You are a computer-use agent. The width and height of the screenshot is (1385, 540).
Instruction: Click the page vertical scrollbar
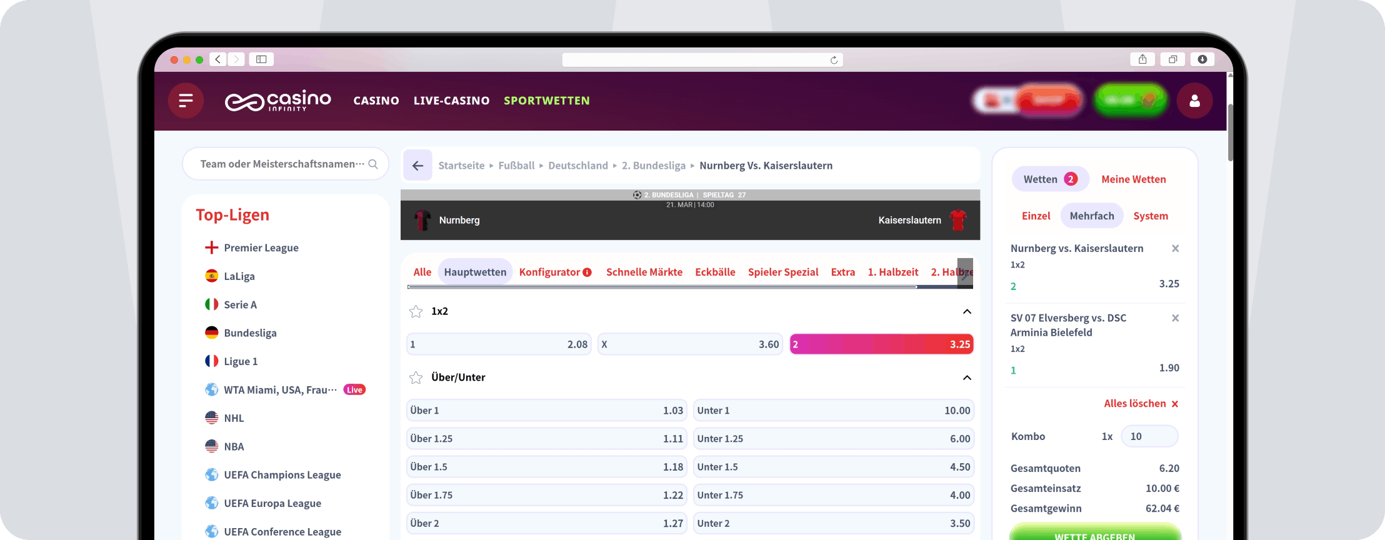coord(1230,132)
